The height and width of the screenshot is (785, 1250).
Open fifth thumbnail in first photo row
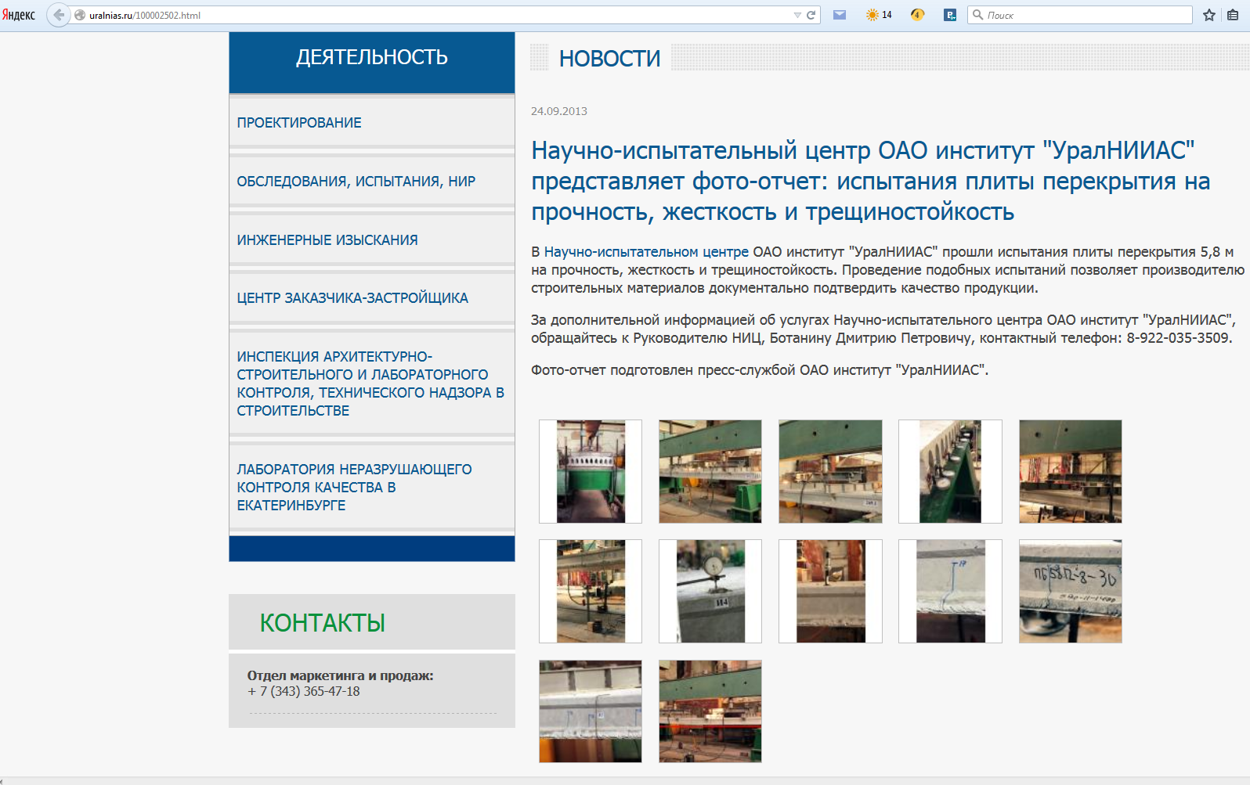(x=1071, y=471)
